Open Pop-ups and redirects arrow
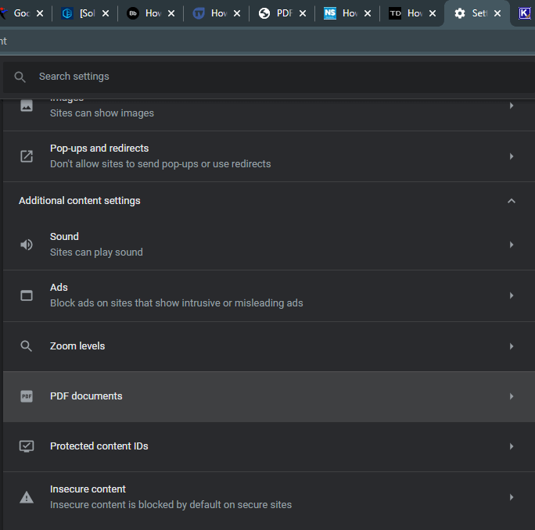Screen dimensions: 535x530 pos(511,156)
